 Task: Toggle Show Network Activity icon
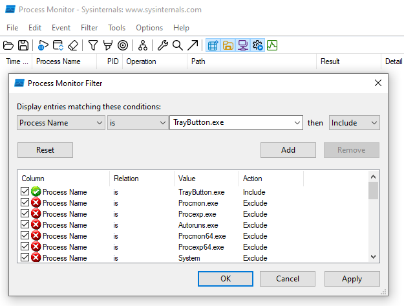[242, 45]
